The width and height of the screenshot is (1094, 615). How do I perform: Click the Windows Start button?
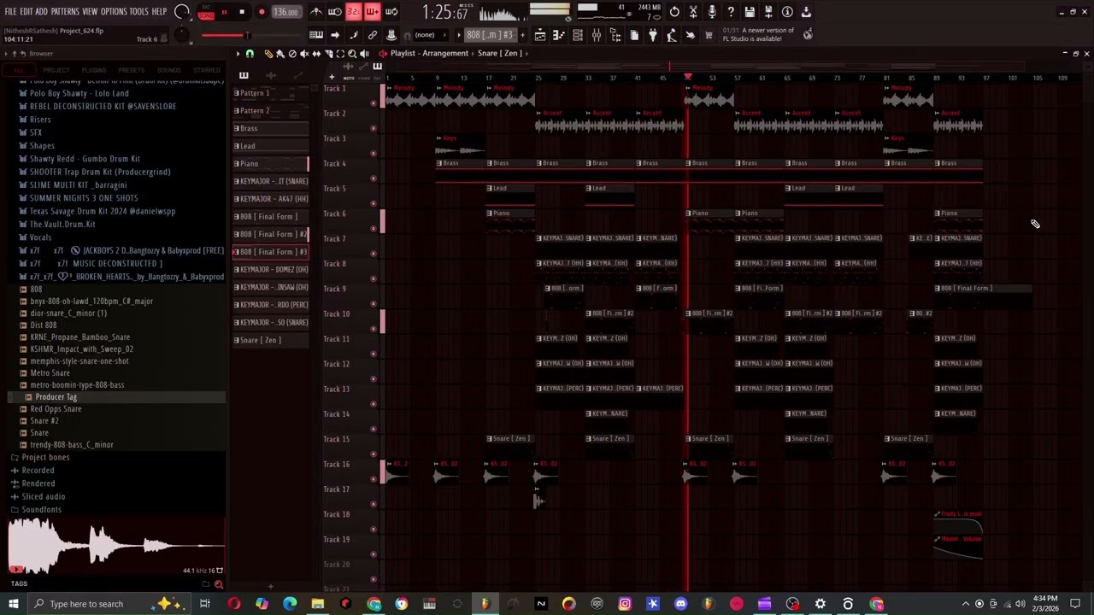point(13,604)
